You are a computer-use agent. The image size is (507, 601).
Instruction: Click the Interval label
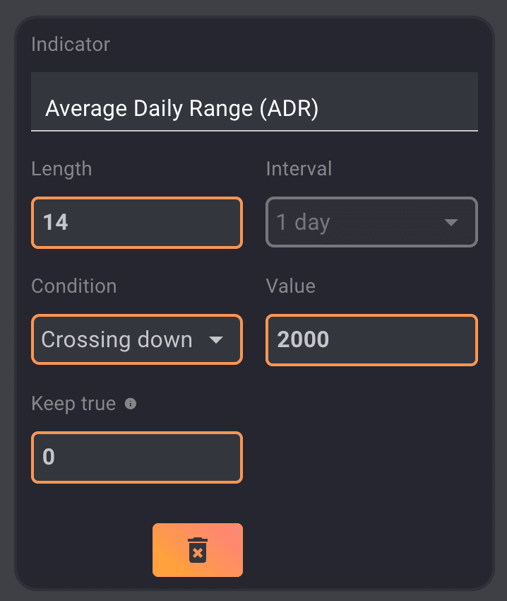(299, 169)
